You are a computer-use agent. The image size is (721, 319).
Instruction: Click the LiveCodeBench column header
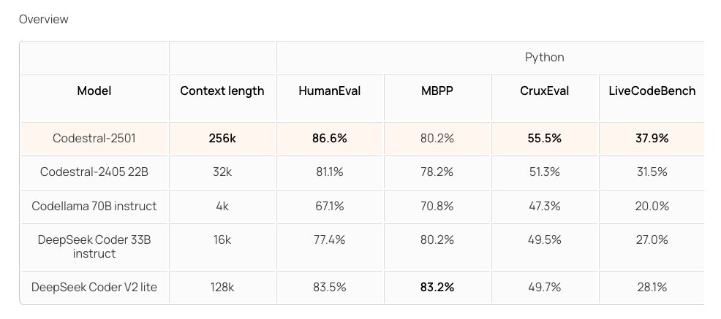652,91
